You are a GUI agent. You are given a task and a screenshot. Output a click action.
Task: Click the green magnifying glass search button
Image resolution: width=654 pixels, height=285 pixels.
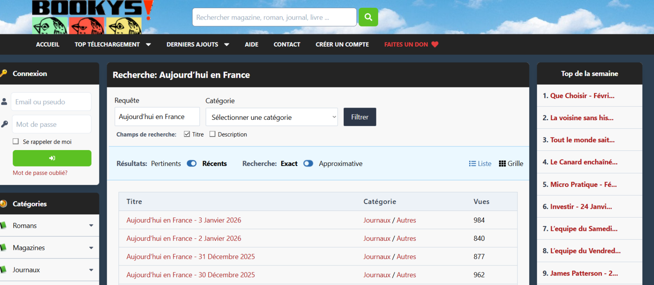coord(368,17)
